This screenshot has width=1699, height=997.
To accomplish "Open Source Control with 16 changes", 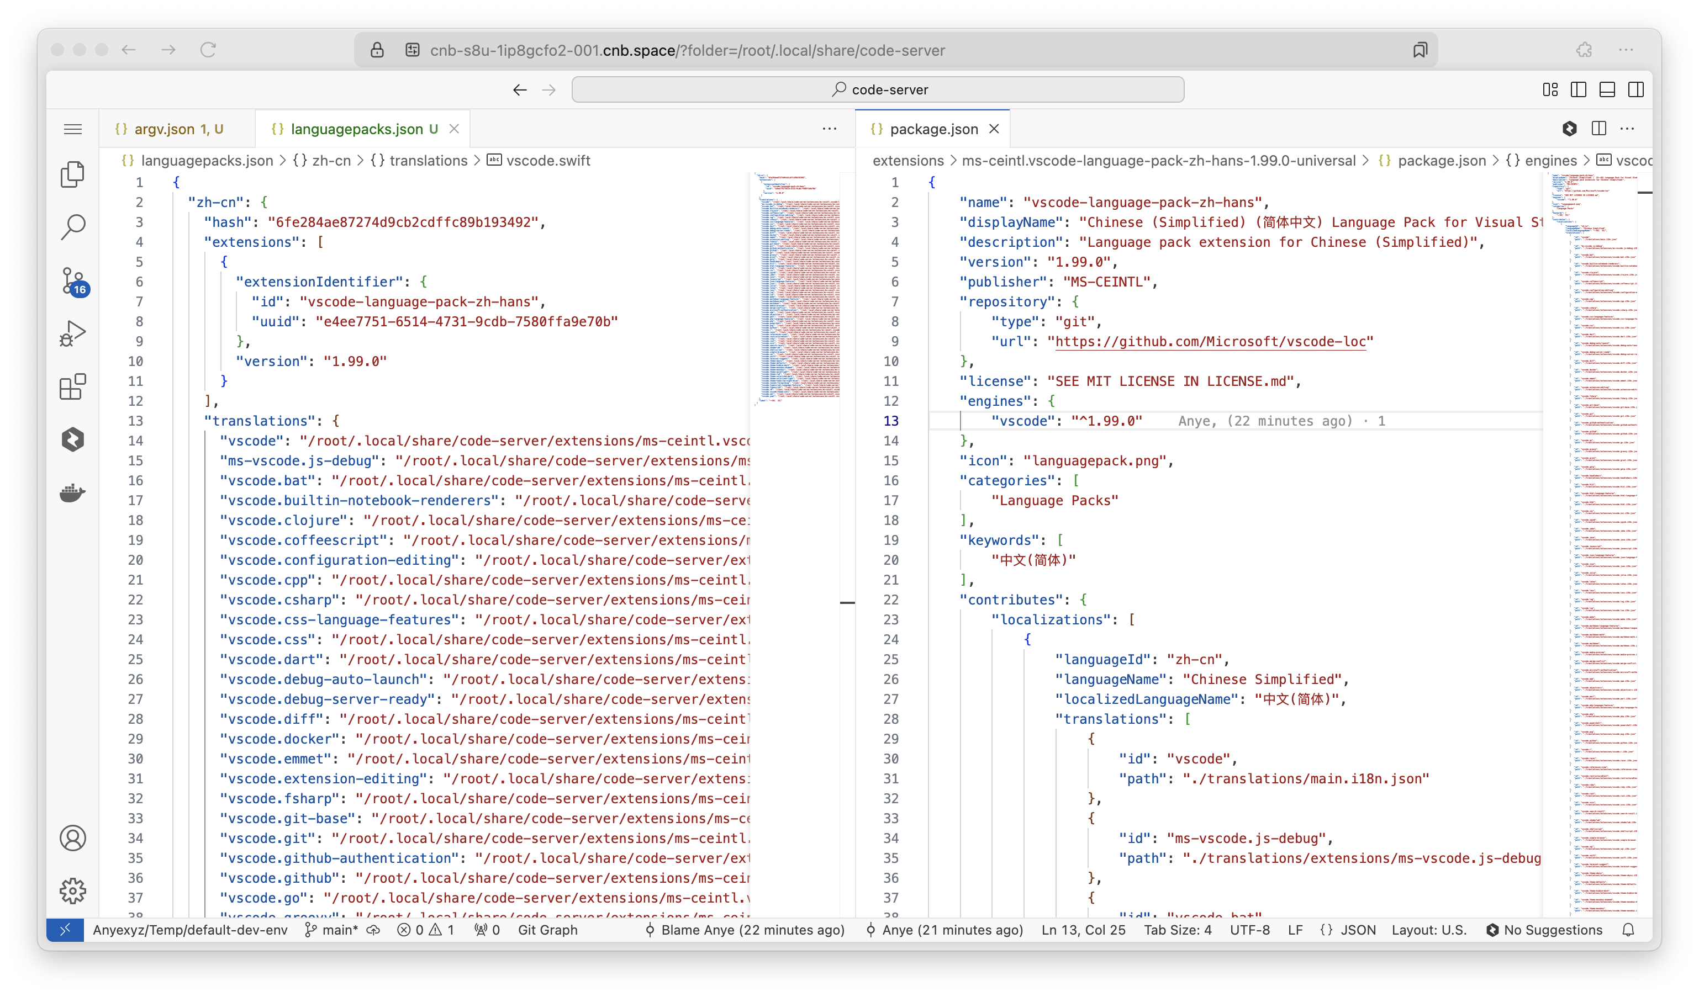I will [73, 281].
